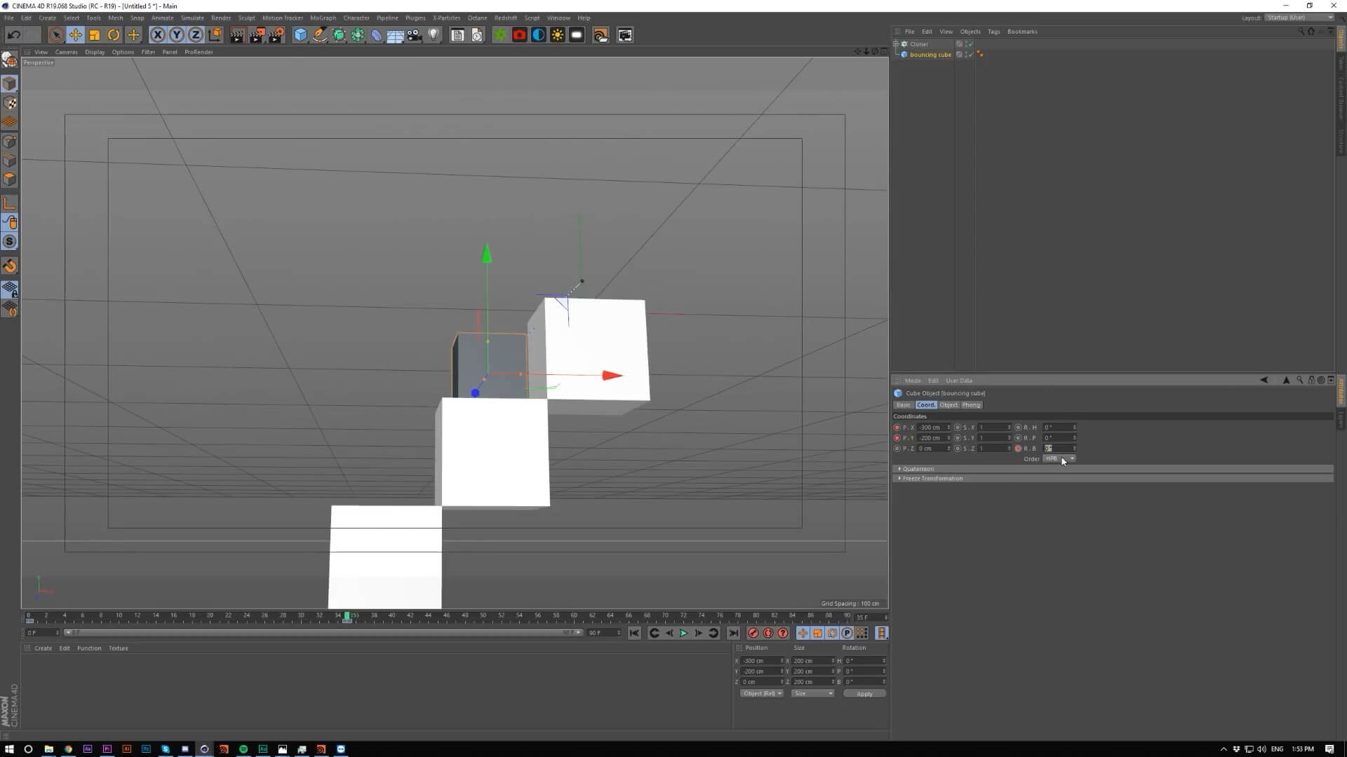This screenshot has height=757, width=1347.
Task: Toggle keyframe dot for P.Z
Action: point(897,449)
